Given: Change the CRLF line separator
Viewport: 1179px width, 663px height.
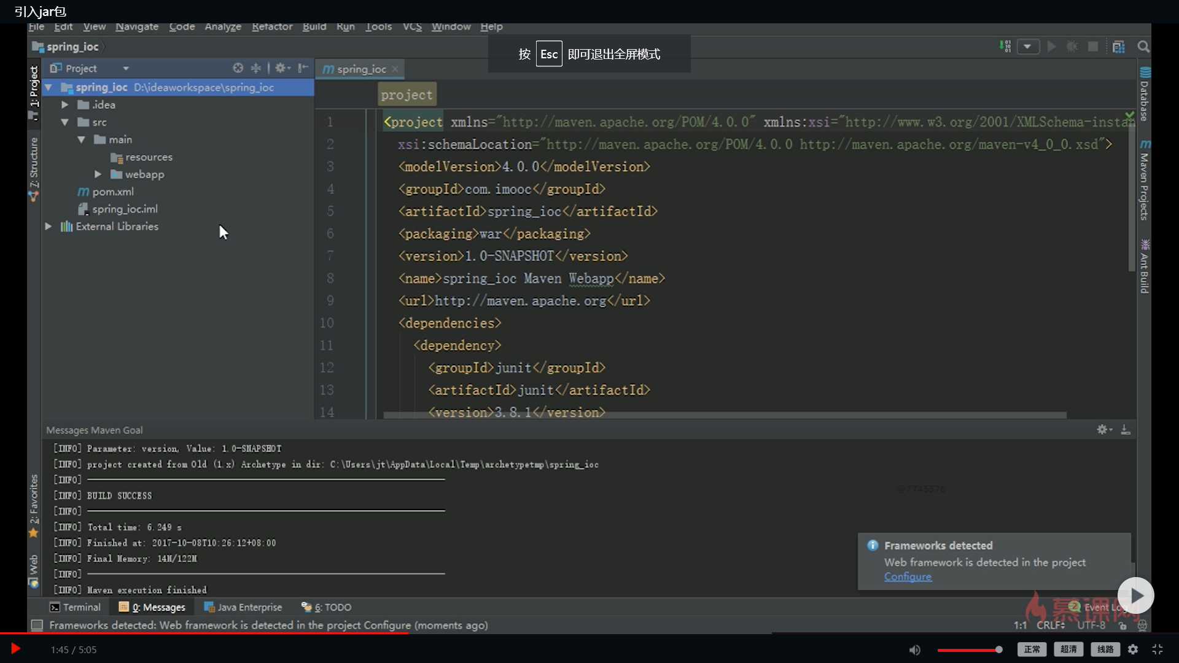Looking at the screenshot, I should (1051, 625).
